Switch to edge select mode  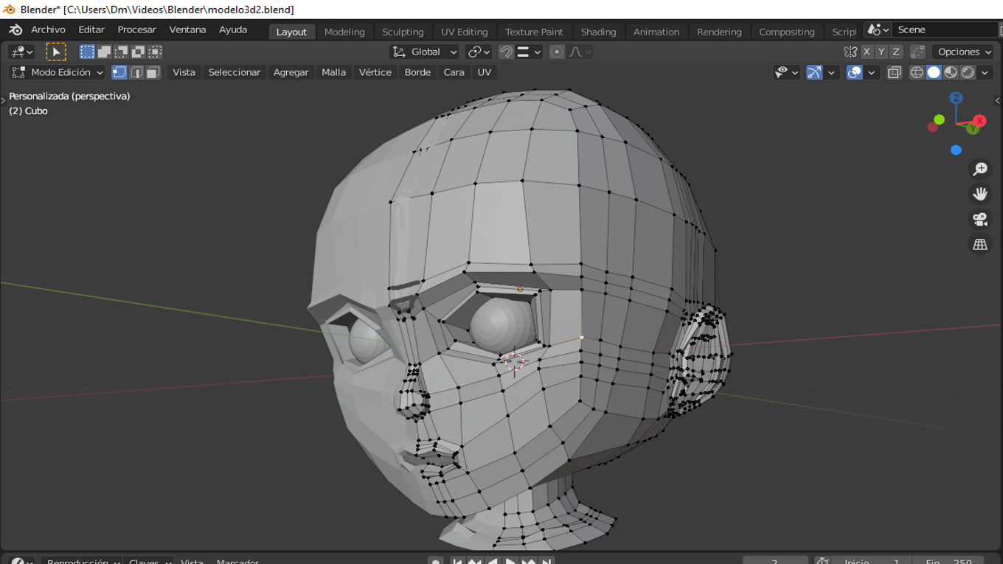tap(136, 72)
